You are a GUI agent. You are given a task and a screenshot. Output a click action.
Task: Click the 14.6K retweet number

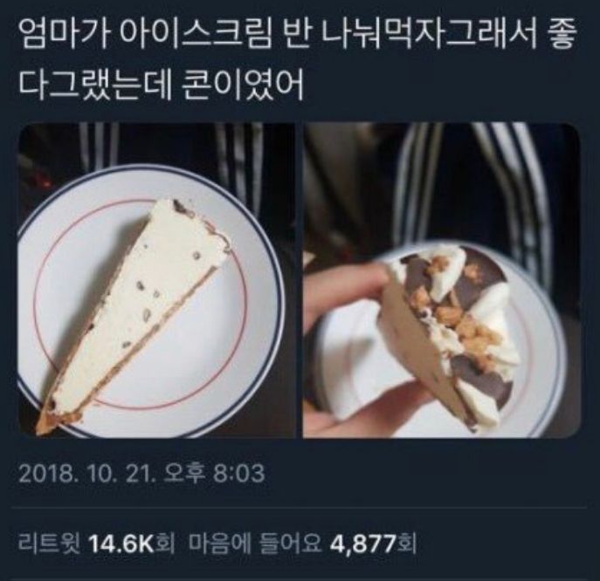(121, 543)
